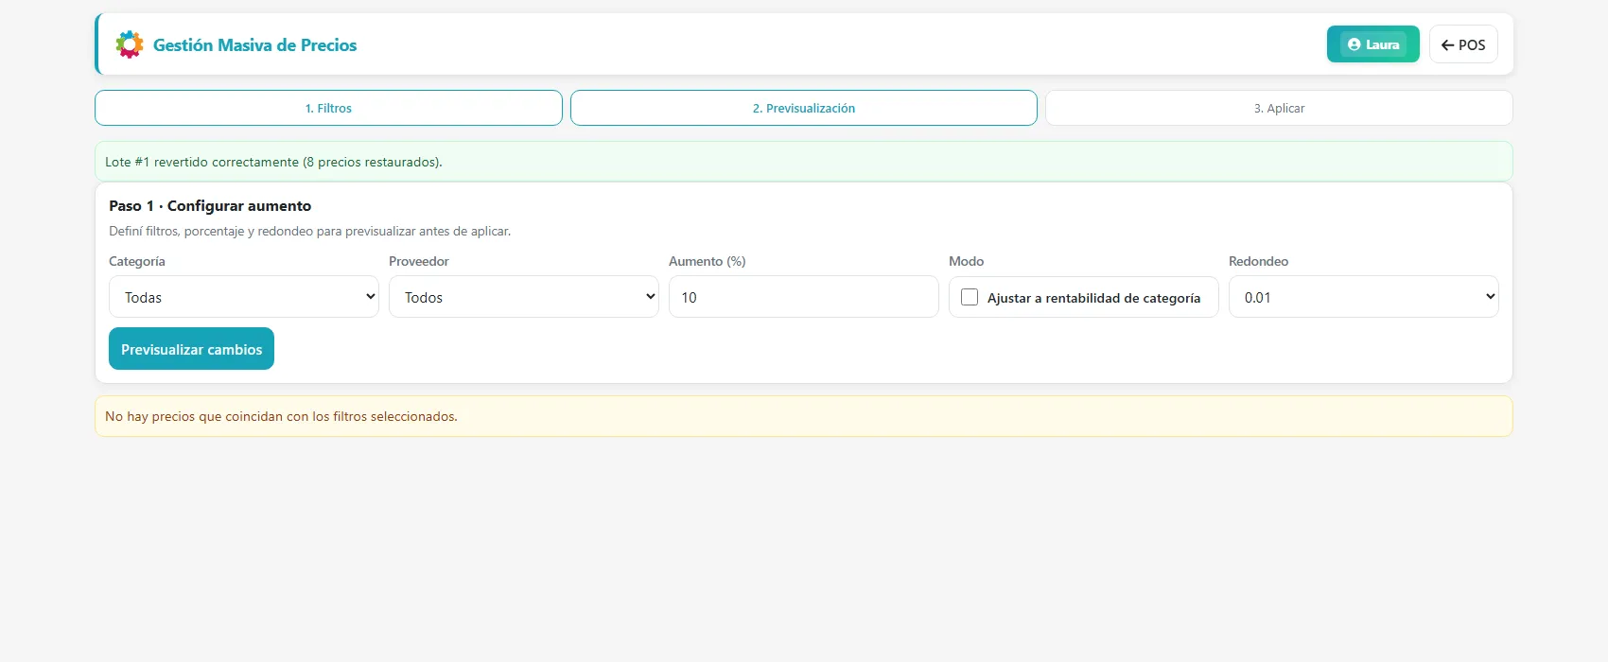
Task: Expand the Categoría dropdown showing Todas
Action: [x=244, y=297]
